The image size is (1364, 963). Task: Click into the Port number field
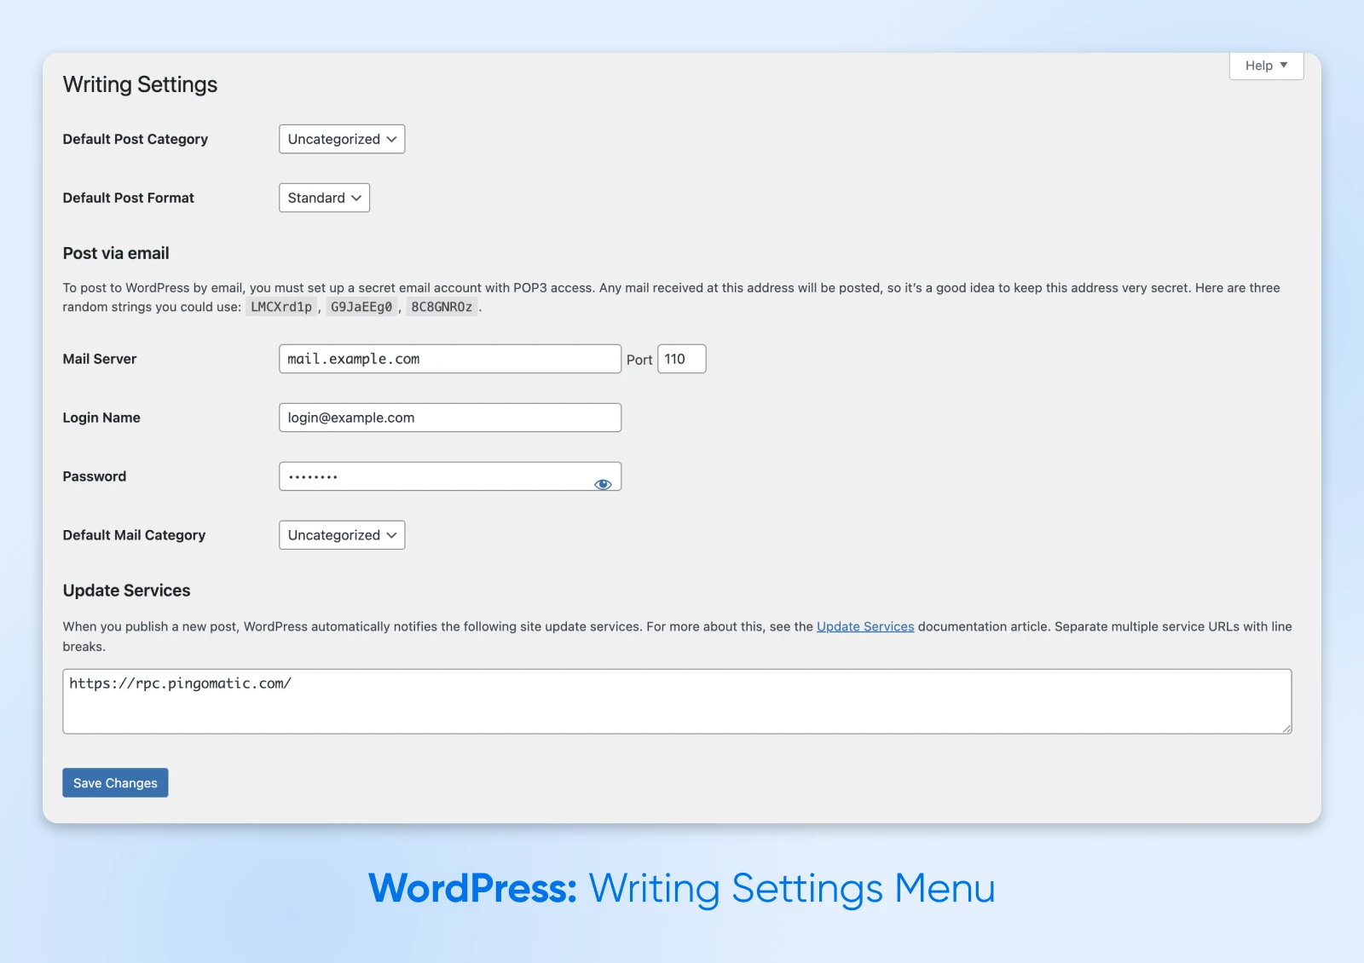681,359
